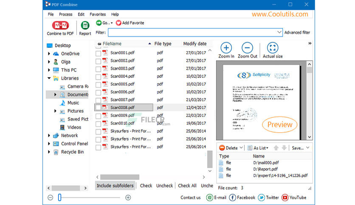Click the As List view icon

[x=250, y=148]
